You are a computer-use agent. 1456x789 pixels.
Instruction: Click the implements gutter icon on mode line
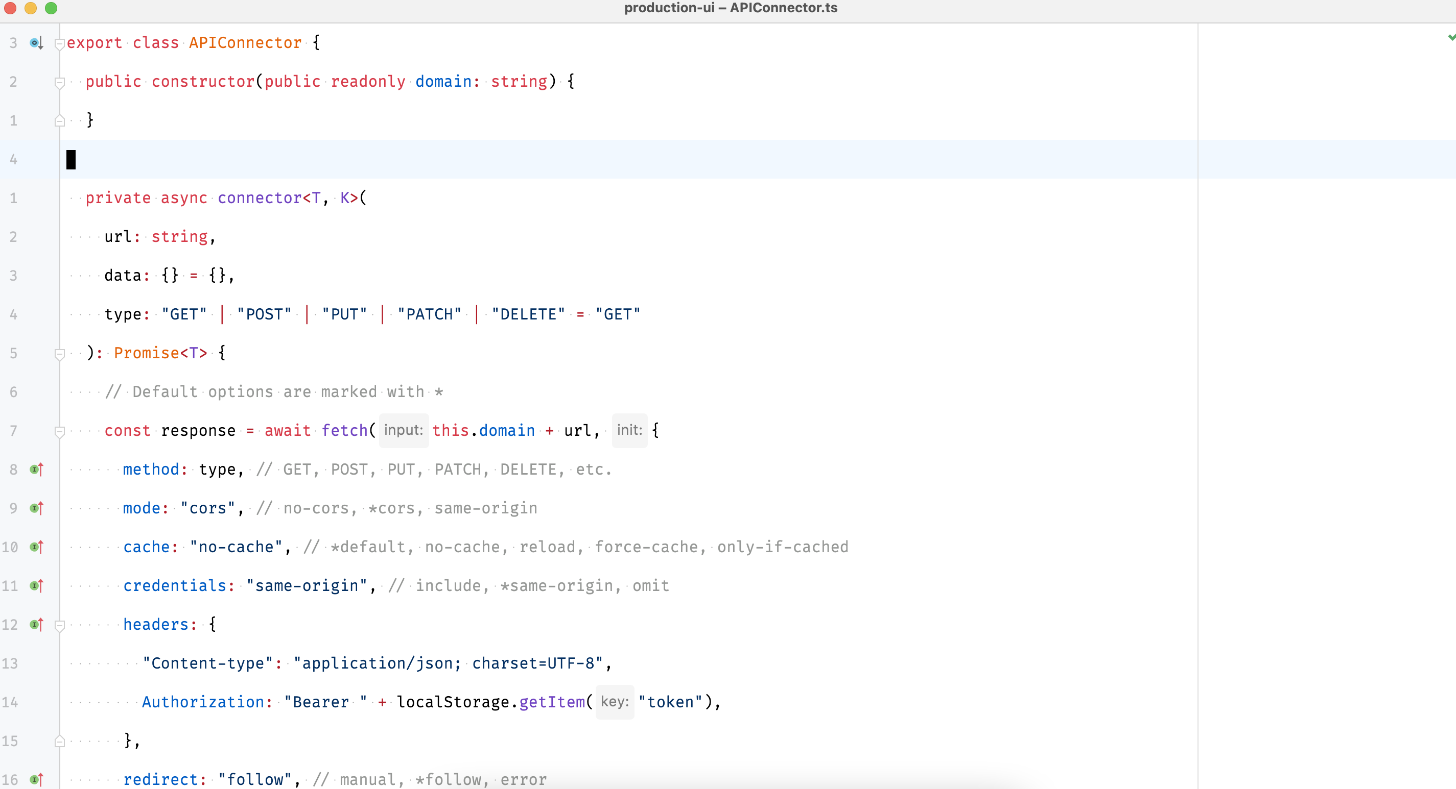coord(36,508)
